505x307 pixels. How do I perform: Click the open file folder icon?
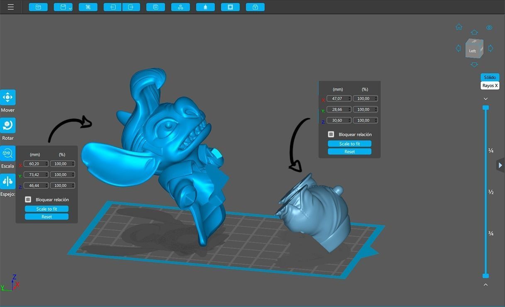pyautogui.click(x=38, y=7)
